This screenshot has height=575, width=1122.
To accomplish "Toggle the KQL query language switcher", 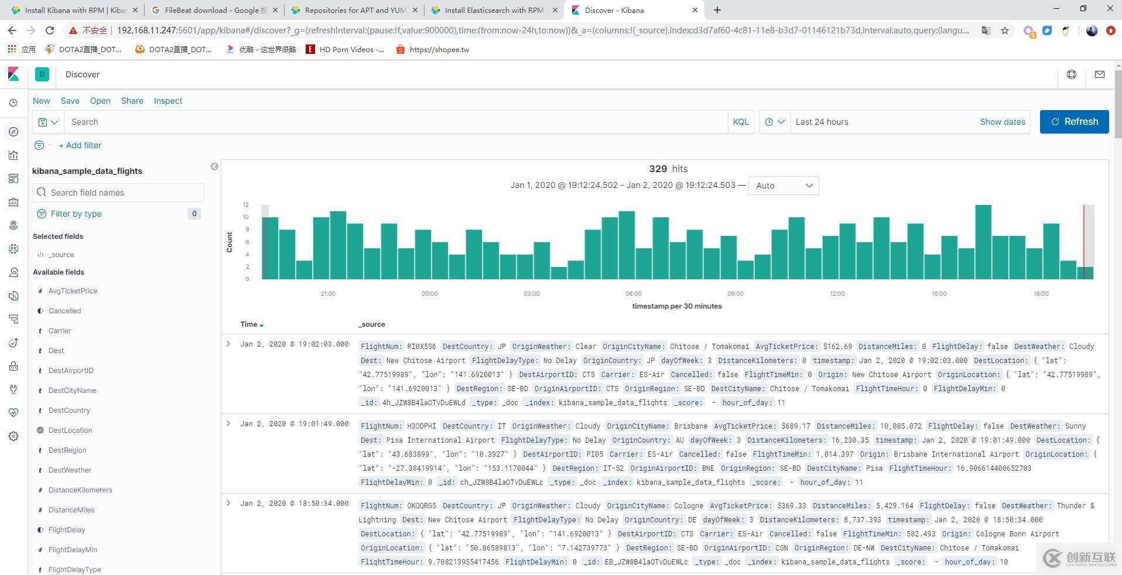I will pos(740,122).
